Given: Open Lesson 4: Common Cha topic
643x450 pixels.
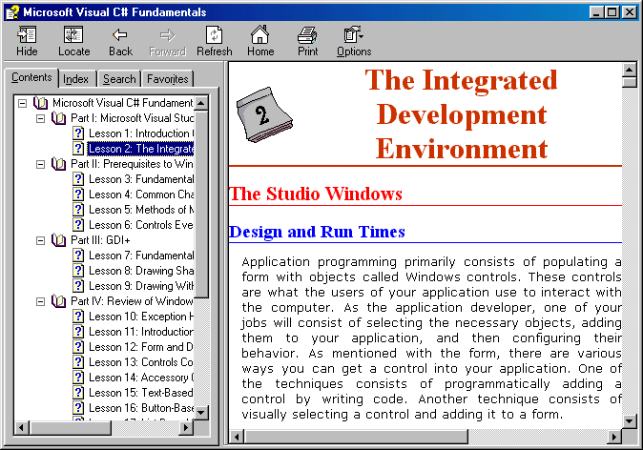Looking at the screenshot, I should pyautogui.click(x=141, y=194).
